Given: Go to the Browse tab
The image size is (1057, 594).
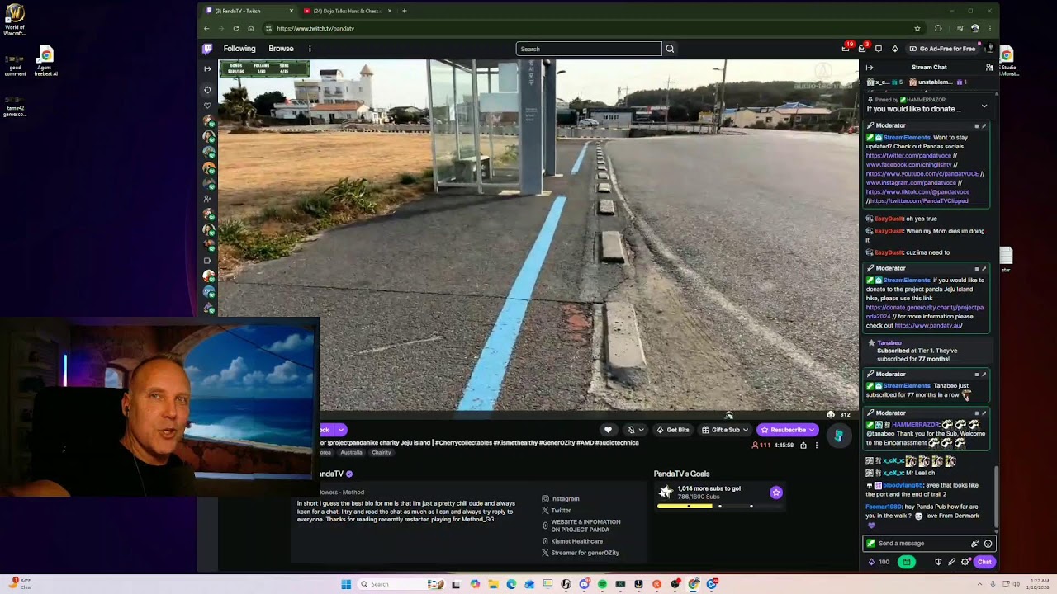Looking at the screenshot, I should tap(281, 49).
